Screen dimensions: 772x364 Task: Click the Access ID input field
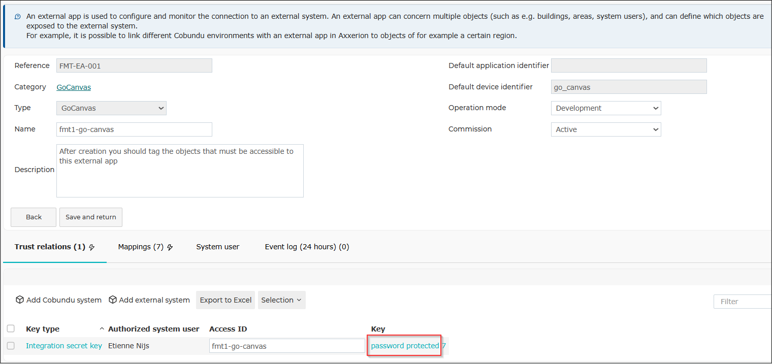coord(287,346)
